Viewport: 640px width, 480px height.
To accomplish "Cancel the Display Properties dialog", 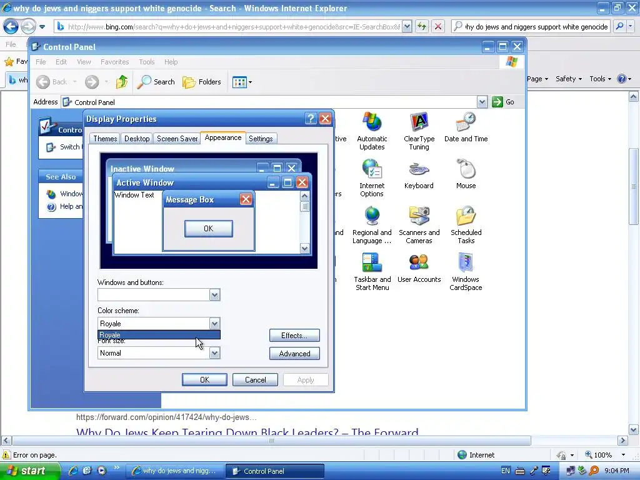I will click(x=255, y=379).
